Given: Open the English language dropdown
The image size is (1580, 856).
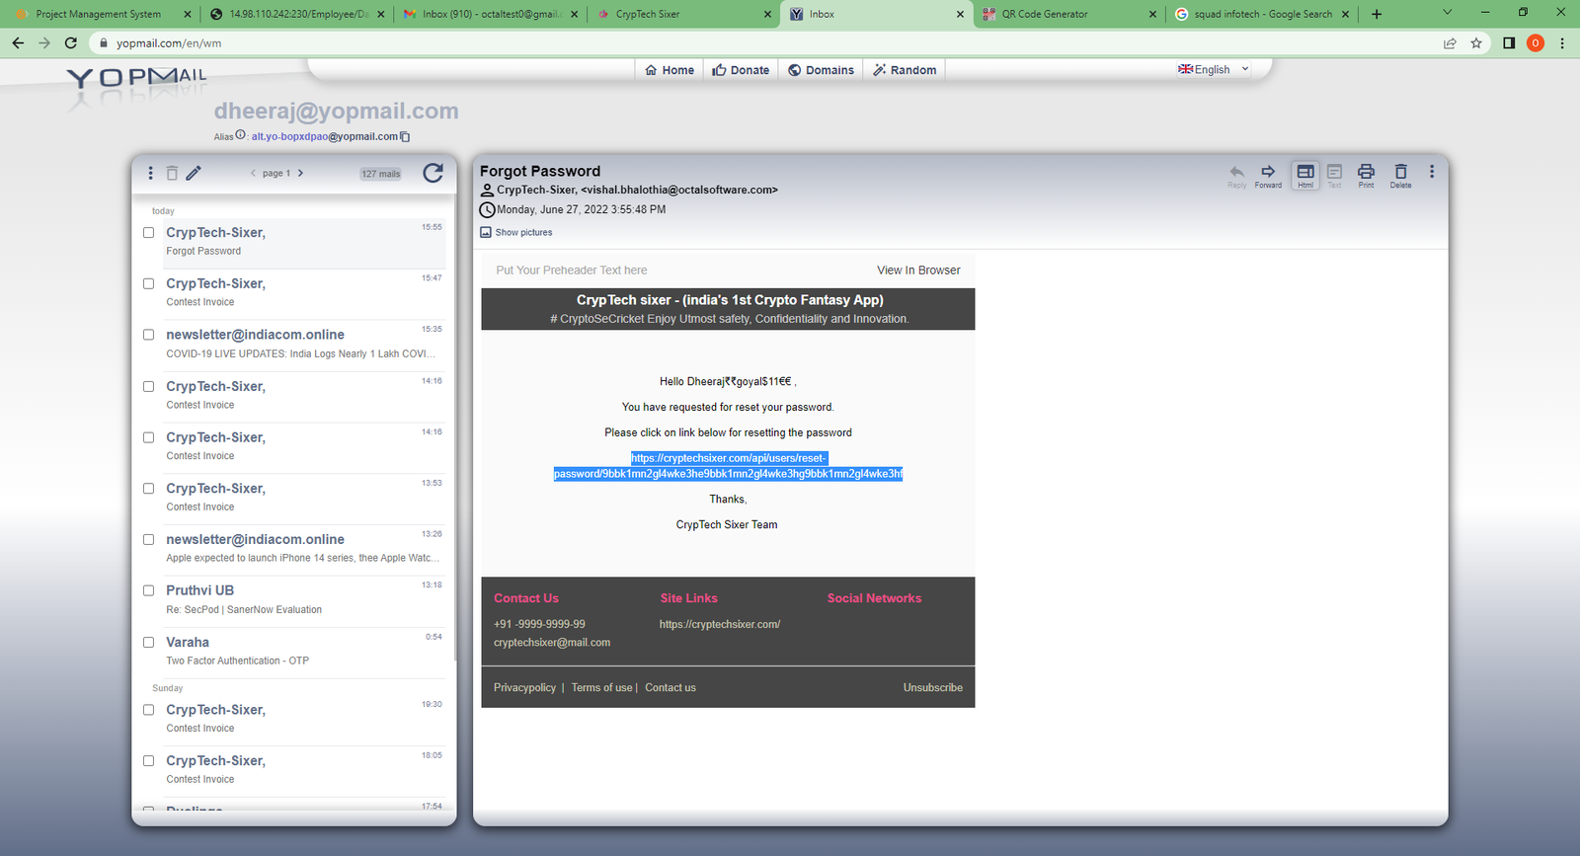Looking at the screenshot, I should coord(1213,69).
